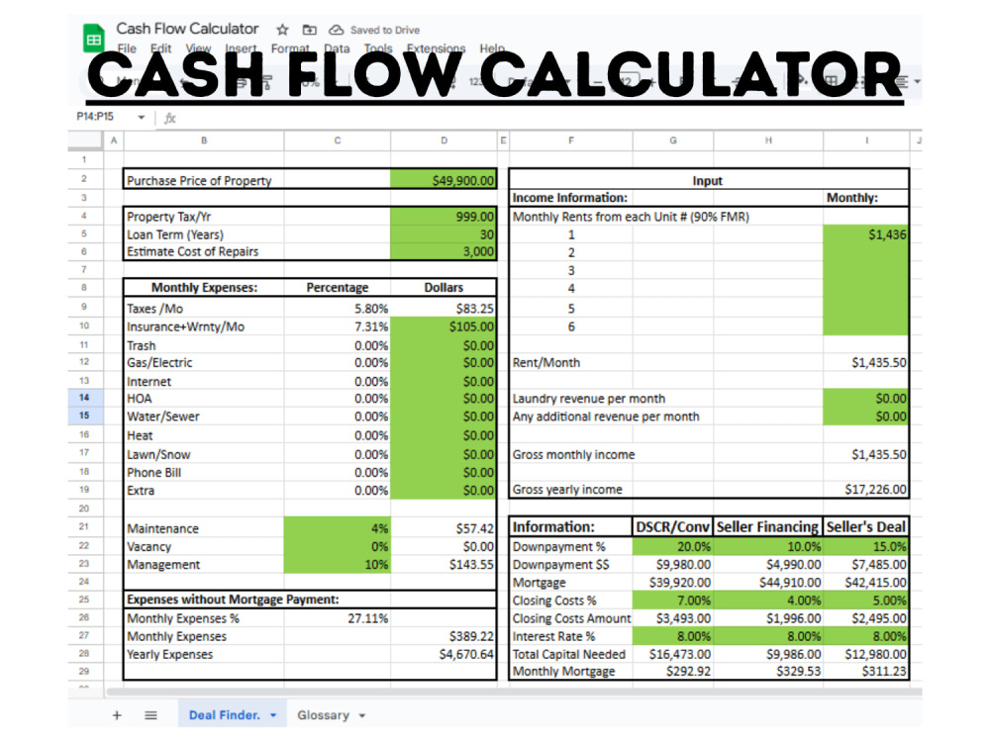The width and height of the screenshot is (990, 742).
Task: Select column F header
Action: (x=571, y=140)
